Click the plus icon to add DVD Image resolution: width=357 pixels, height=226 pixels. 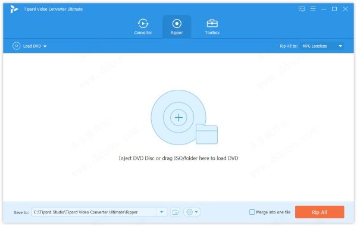coord(178,117)
